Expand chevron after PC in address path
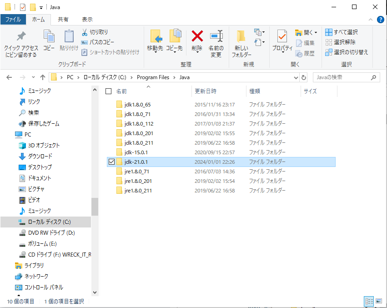 click(78, 77)
